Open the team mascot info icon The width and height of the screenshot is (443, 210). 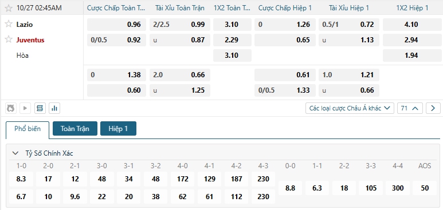pos(11,108)
